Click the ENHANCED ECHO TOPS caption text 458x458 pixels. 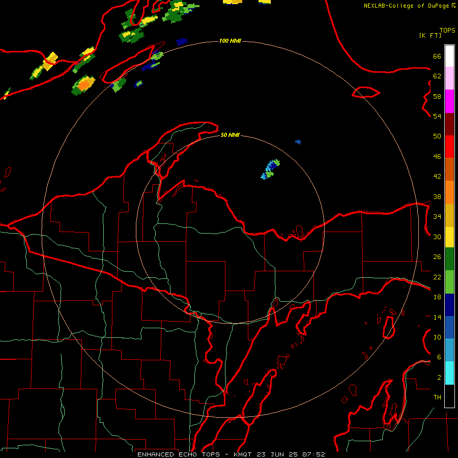coord(179,454)
